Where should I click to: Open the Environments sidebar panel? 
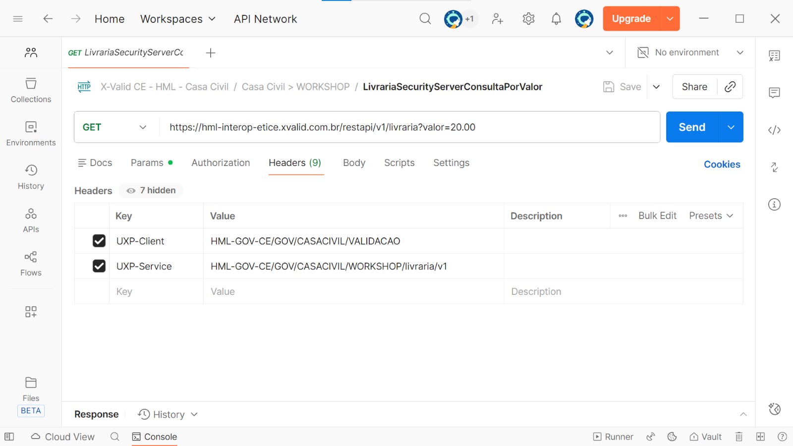31,134
